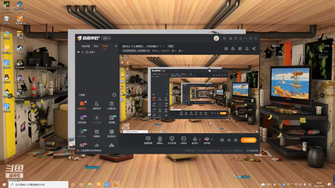
Task: Click the Windows taskbar search field
Action: point(39,184)
